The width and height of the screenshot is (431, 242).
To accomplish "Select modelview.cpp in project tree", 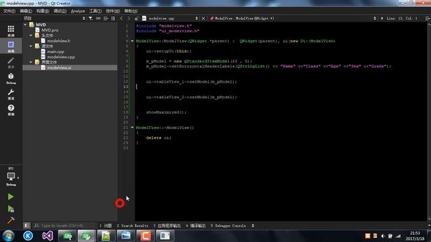I will pyautogui.click(x=61, y=56).
